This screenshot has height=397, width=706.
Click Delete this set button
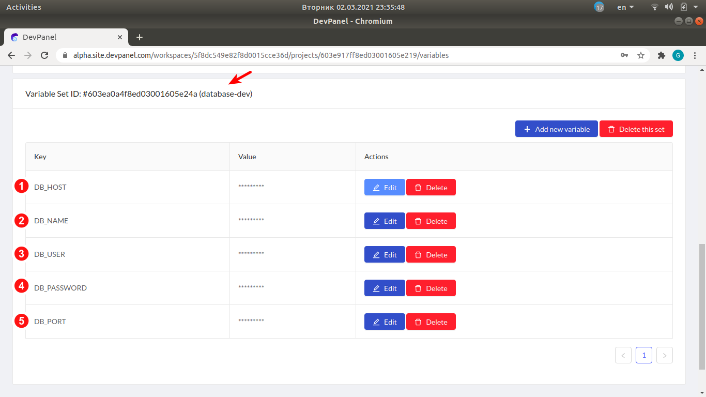(x=636, y=129)
